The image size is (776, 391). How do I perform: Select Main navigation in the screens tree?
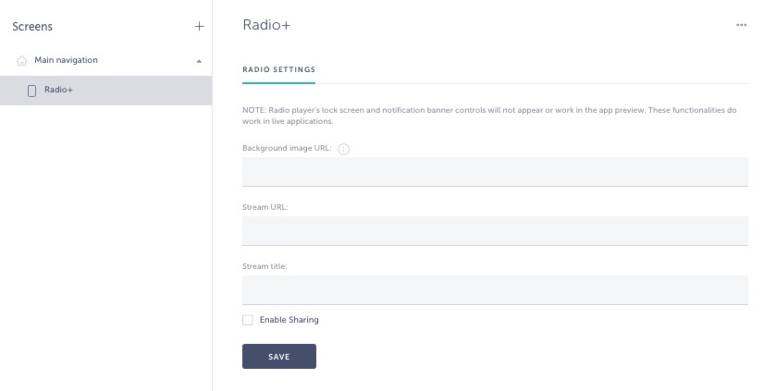click(66, 61)
